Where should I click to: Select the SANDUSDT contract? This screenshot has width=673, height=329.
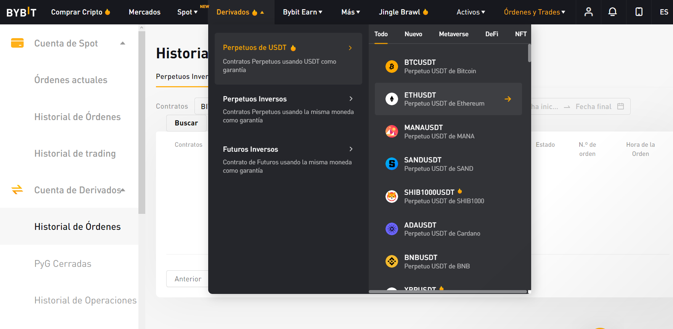coord(448,164)
